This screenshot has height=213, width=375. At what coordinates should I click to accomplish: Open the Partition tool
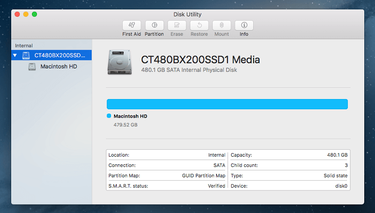154,25
